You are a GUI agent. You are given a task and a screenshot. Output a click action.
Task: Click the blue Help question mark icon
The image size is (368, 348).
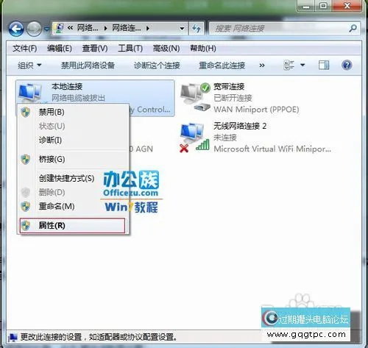347,65
